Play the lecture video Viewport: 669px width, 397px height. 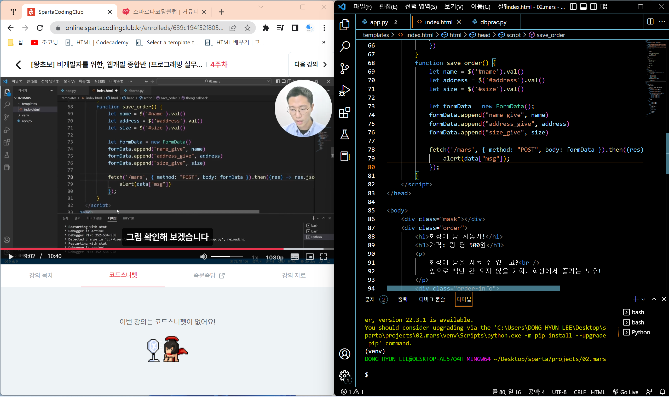point(11,256)
